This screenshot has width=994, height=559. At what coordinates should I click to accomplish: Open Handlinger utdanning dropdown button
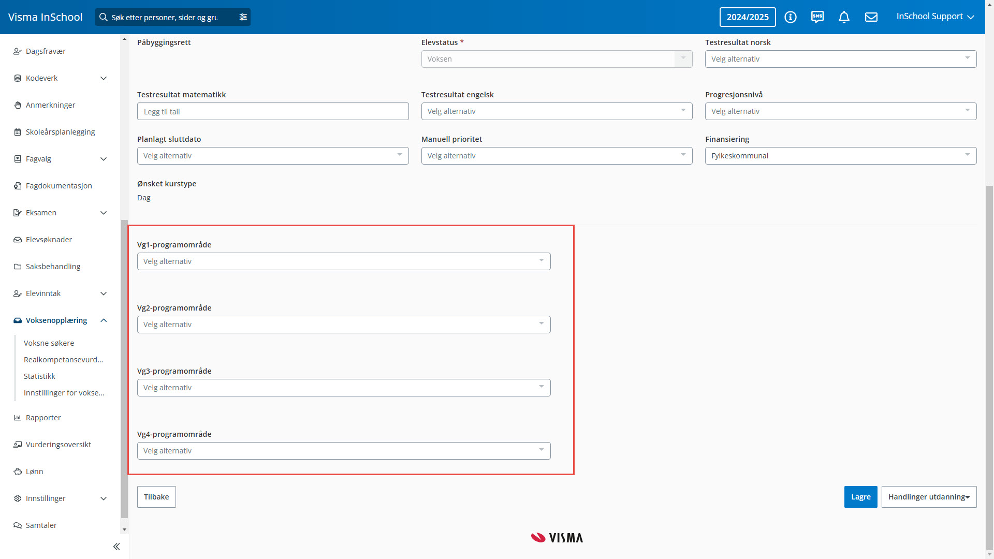(929, 497)
